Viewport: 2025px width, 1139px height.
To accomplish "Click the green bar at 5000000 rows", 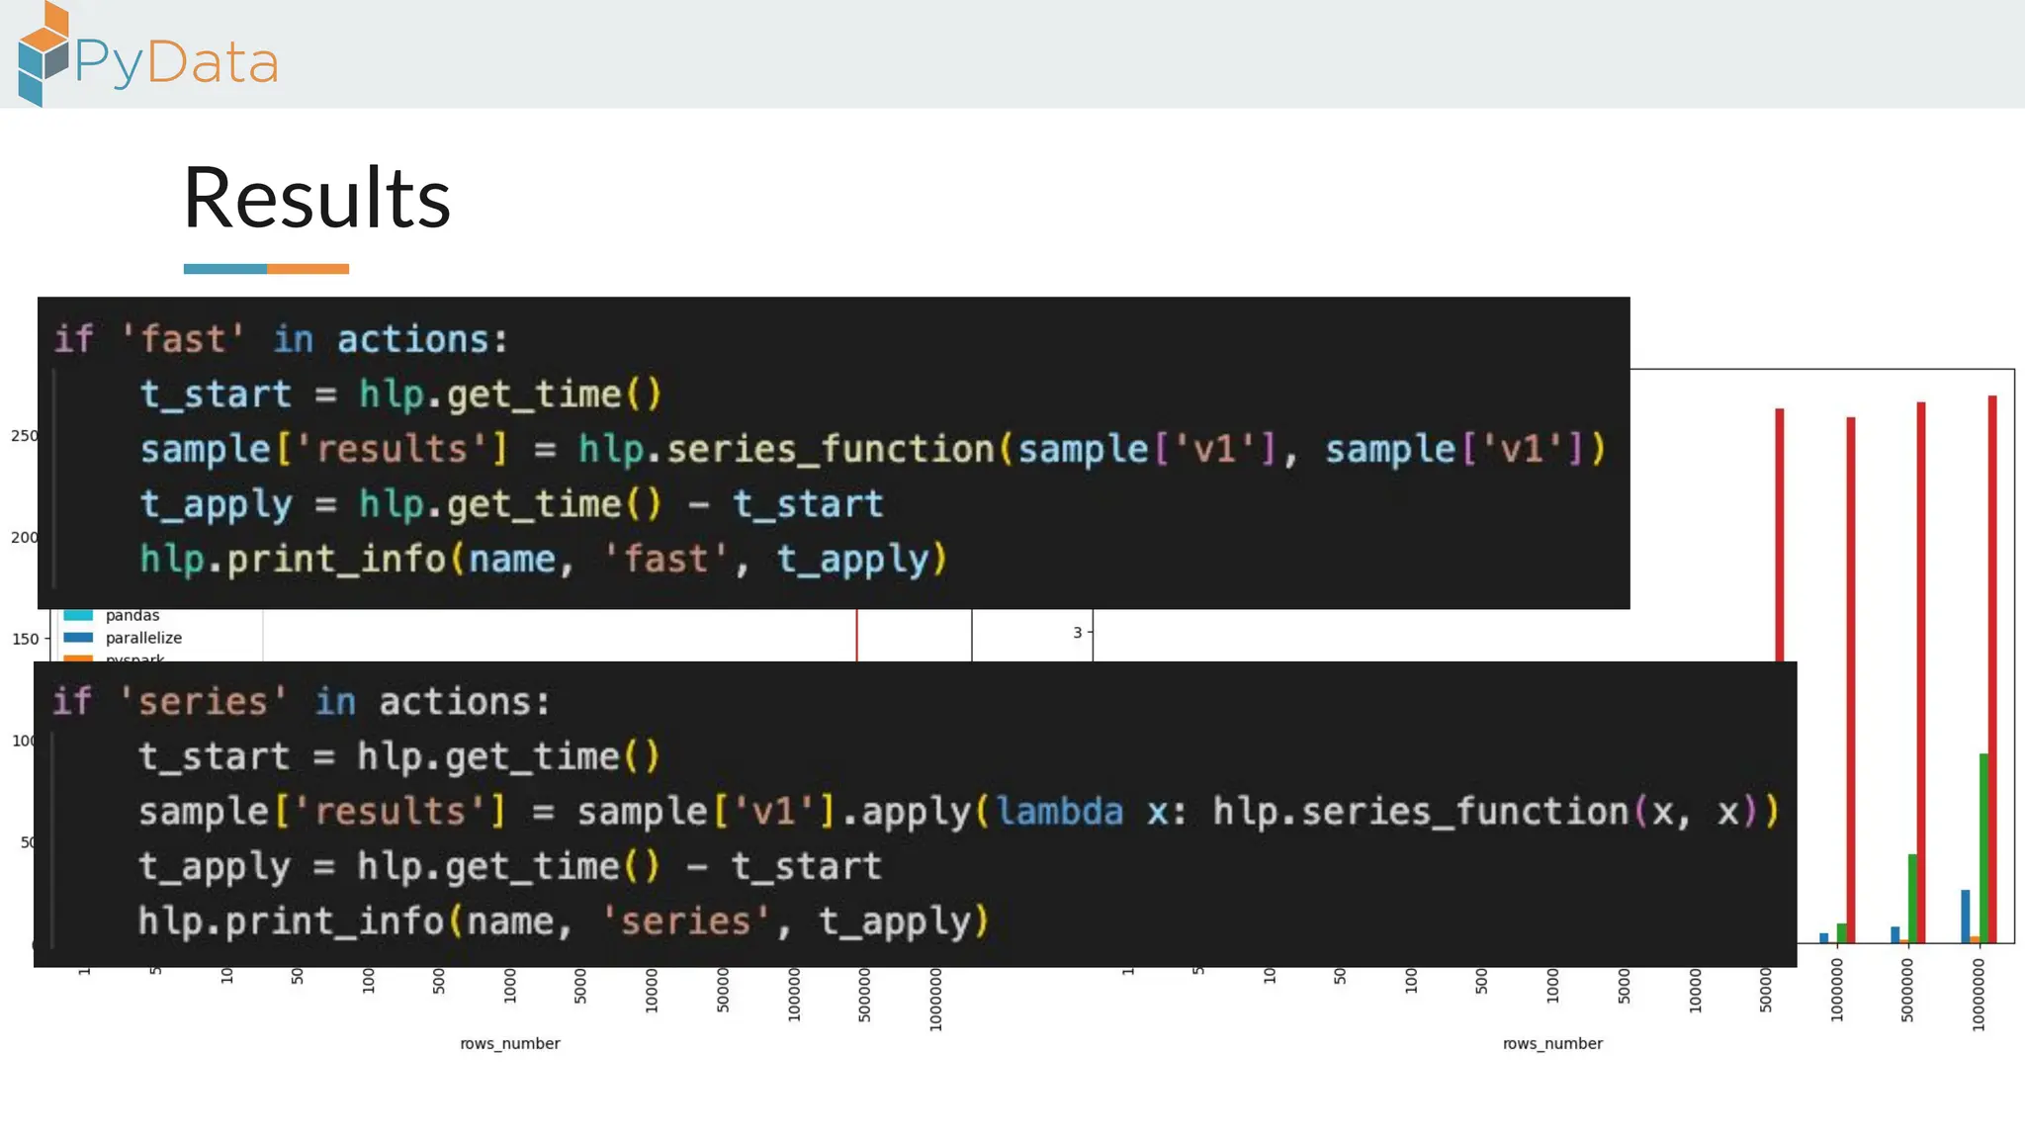I will click(x=1912, y=898).
